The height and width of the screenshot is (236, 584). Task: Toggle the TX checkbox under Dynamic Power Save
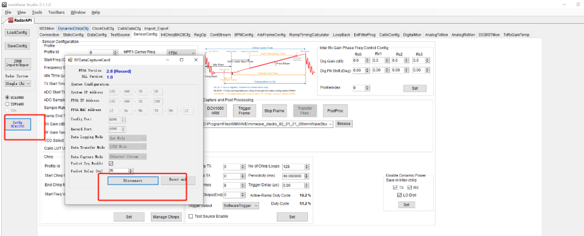395,187
